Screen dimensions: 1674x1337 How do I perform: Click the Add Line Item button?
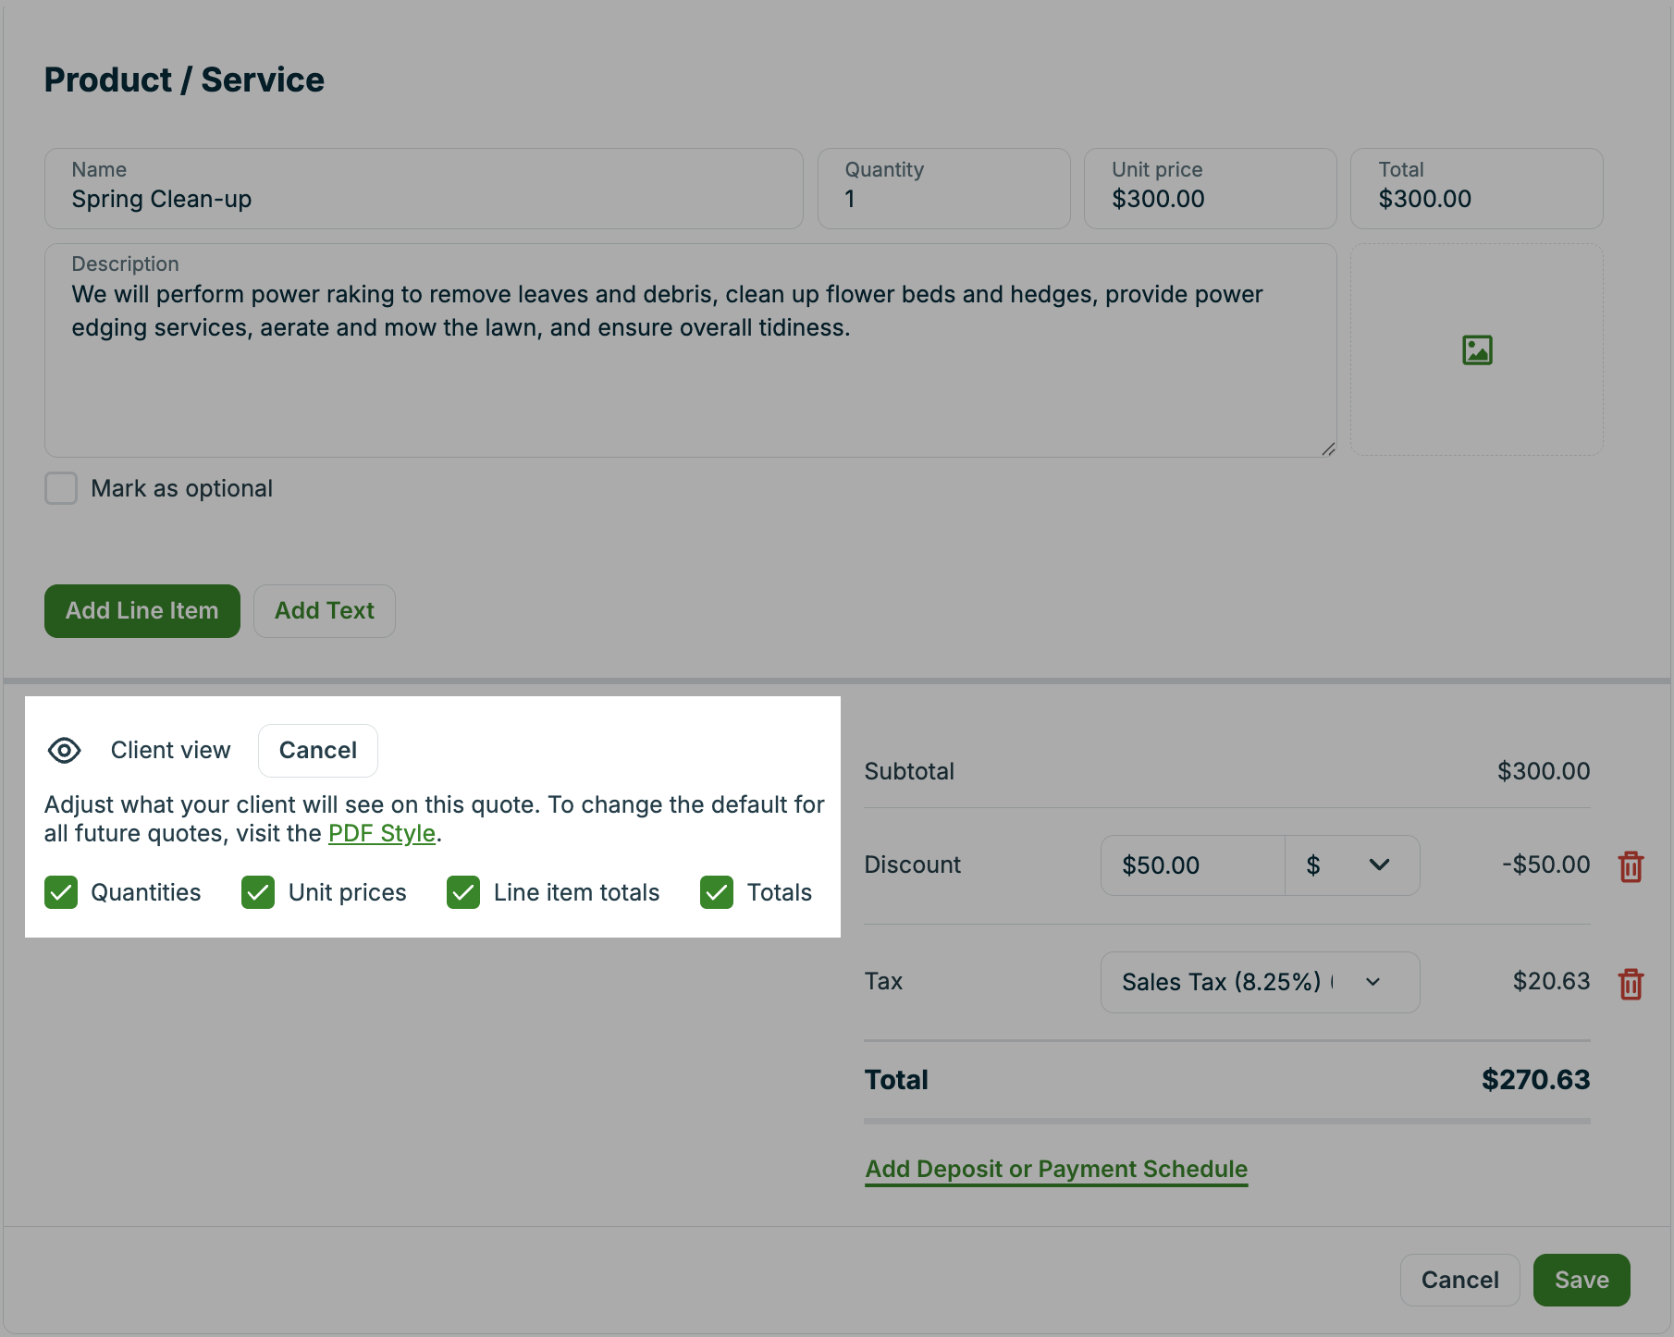(142, 610)
